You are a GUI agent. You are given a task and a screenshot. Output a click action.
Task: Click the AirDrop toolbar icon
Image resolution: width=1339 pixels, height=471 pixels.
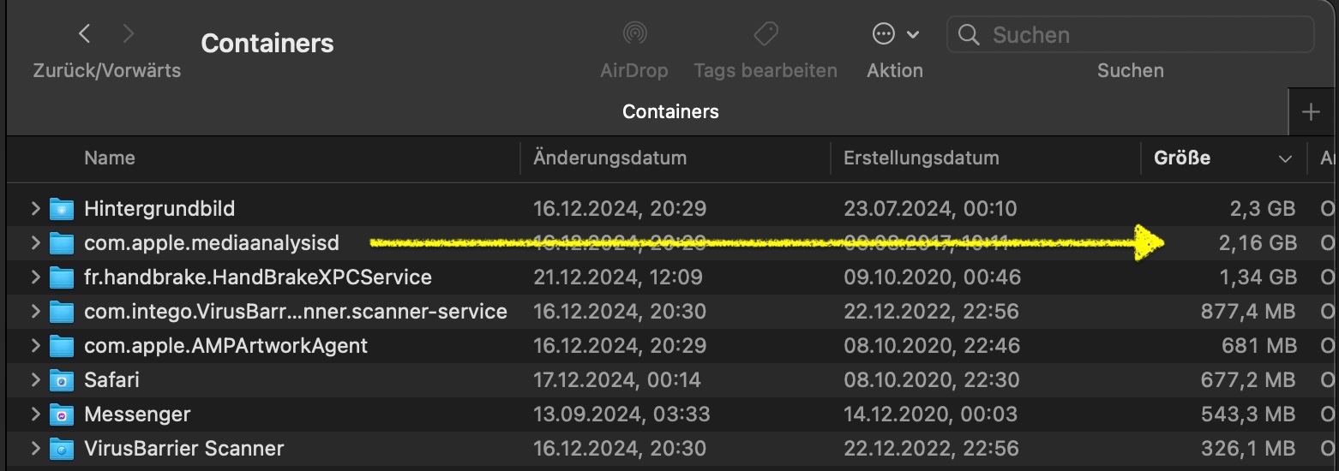[634, 34]
